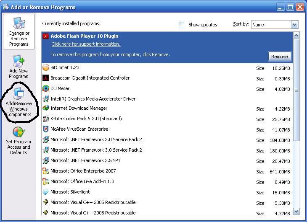
Task: Click the Remove button
Action: coord(279,57)
